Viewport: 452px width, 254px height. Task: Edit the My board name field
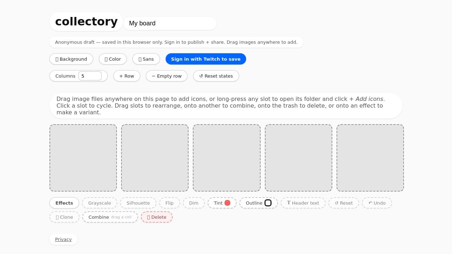(x=170, y=23)
